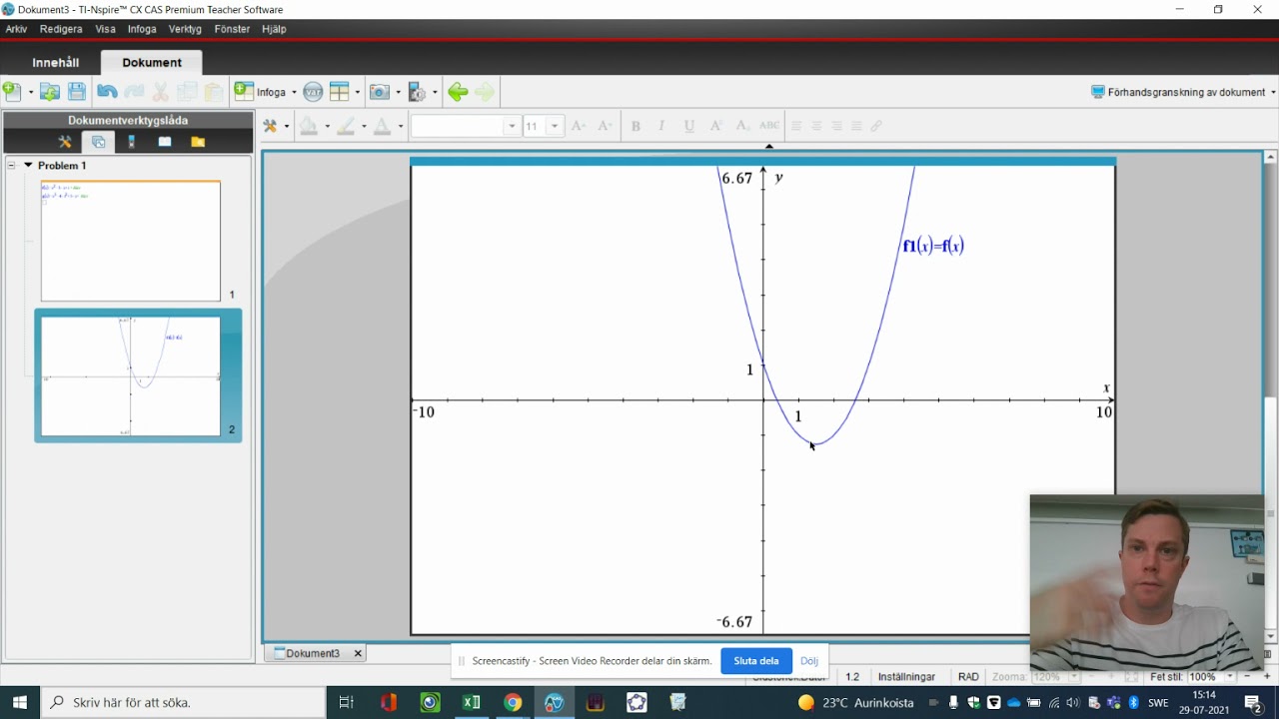Go to next page with faded arrow
Viewport: 1279px width, 719px height.
(485, 92)
